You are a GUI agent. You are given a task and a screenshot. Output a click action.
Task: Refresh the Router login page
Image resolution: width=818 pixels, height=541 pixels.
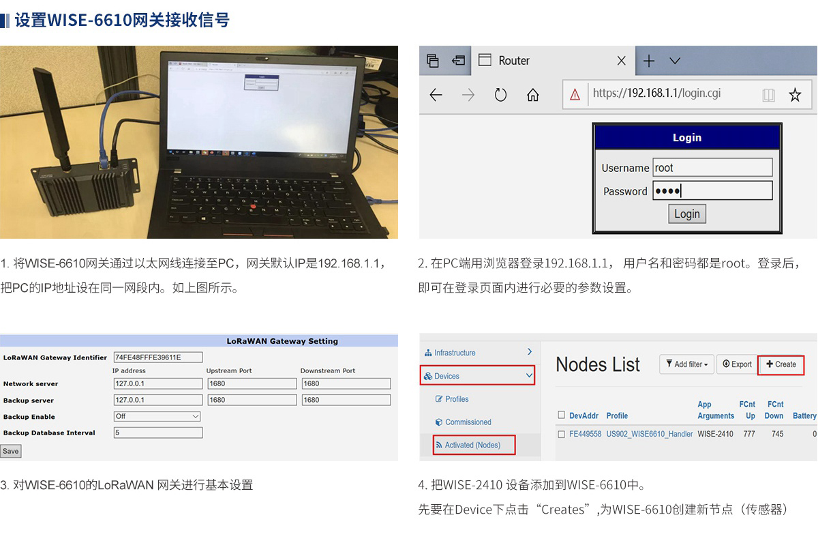click(x=500, y=95)
